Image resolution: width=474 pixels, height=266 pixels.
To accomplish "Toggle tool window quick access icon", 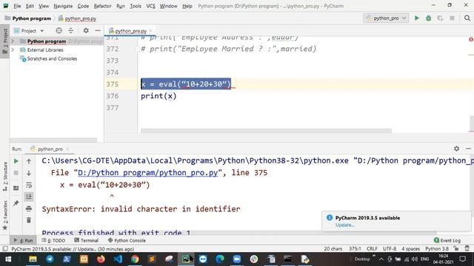I will pos(5,249).
